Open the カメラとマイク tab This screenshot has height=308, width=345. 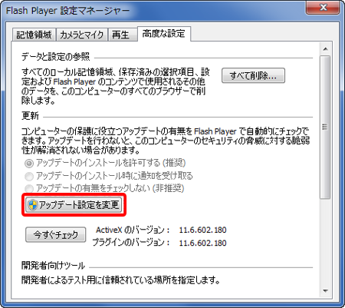click(x=82, y=35)
